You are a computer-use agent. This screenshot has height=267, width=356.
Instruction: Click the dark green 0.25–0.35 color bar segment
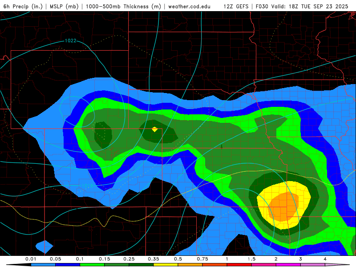coord(141,265)
